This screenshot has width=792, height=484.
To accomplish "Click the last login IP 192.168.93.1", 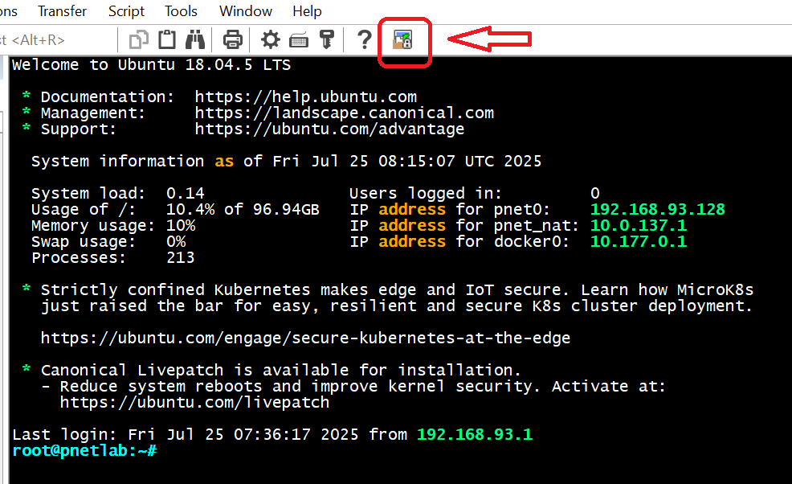I will tap(475, 434).
